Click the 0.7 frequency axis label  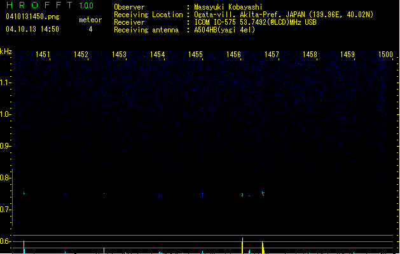pos(5,210)
